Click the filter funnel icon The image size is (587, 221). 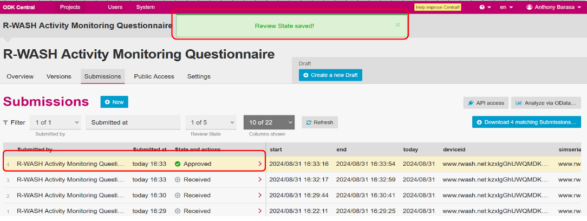pos(6,122)
